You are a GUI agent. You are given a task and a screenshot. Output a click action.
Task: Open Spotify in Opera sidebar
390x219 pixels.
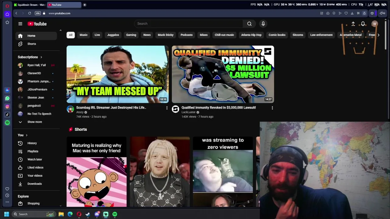point(7,123)
